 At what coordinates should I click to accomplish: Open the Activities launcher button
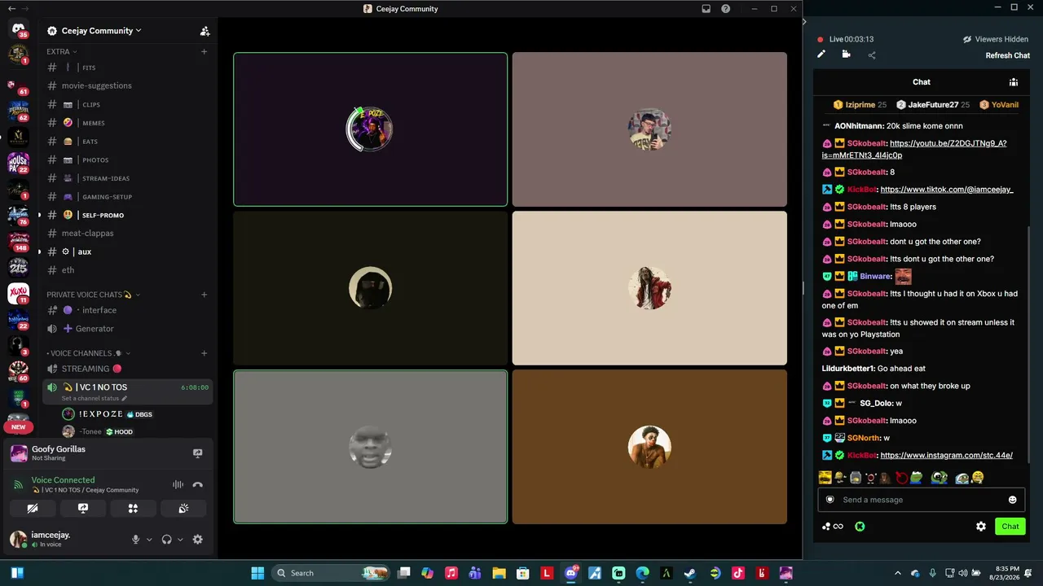133,509
